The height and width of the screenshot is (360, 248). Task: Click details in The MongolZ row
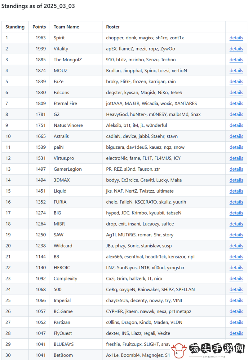[236, 60]
